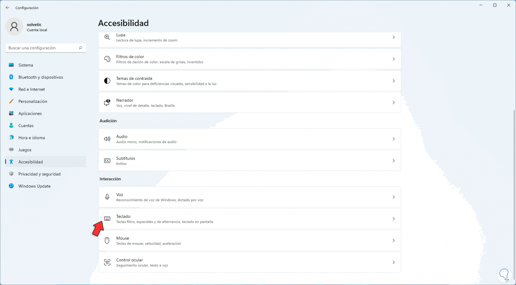
Task: Expand the Narrador chevron
Action: point(394,103)
